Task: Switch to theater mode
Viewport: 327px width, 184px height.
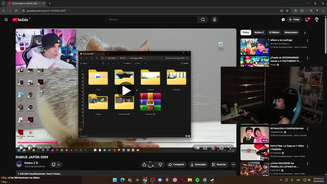Action: click(x=221, y=148)
